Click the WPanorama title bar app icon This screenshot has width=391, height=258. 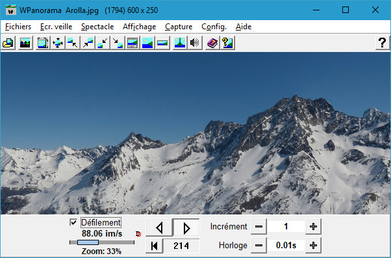click(x=11, y=10)
